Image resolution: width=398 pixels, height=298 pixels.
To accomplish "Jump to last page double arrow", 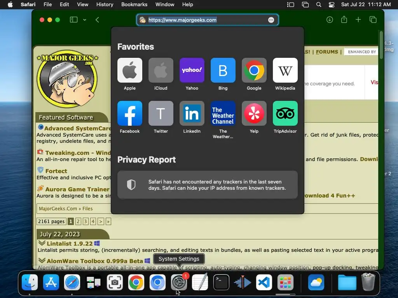I will tap(108, 222).
